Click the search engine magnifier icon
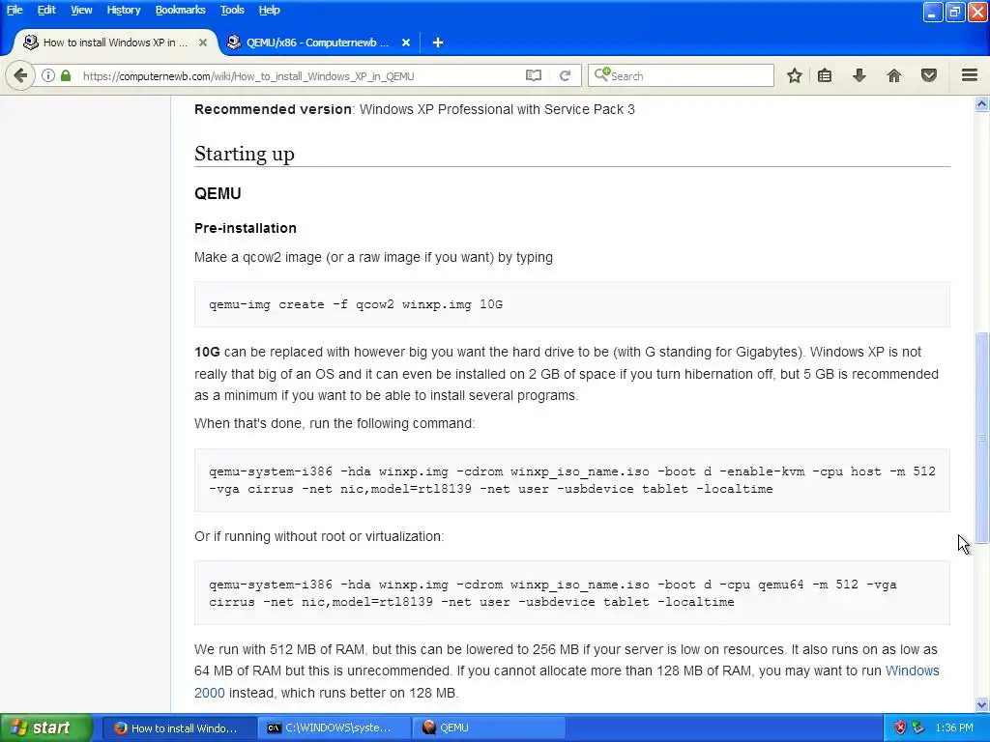990x742 pixels. [x=601, y=75]
